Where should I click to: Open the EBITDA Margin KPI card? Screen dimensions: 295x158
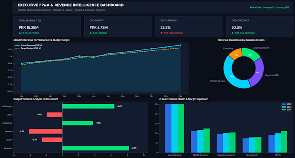189,26
